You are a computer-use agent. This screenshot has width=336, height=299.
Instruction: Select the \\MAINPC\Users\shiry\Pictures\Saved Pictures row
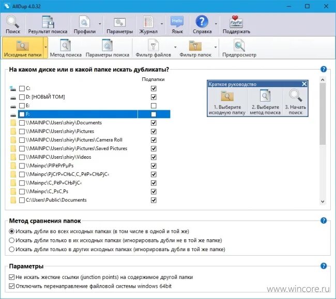click(94, 148)
